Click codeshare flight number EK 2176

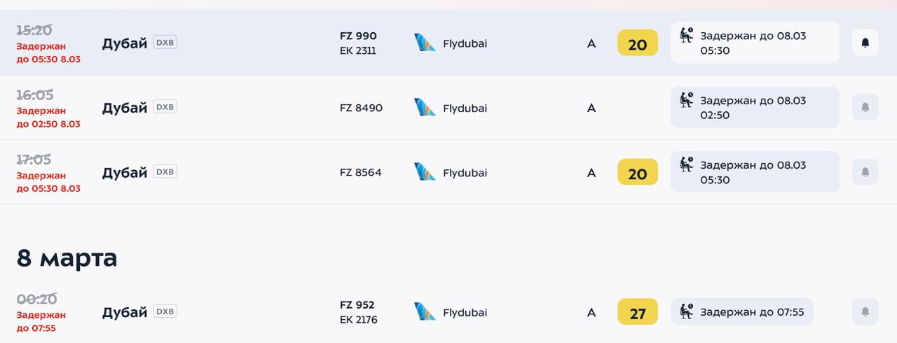[358, 320]
